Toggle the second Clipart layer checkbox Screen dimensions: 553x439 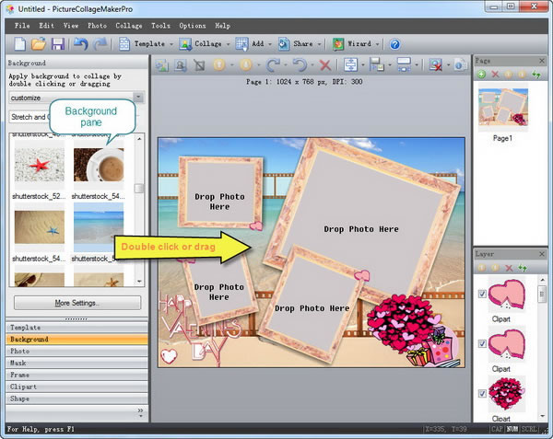click(483, 341)
